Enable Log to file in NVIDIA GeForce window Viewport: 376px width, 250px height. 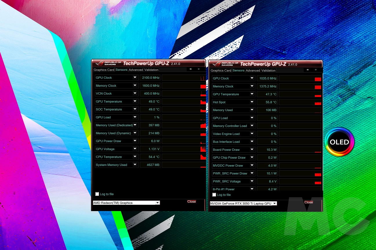click(x=214, y=195)
